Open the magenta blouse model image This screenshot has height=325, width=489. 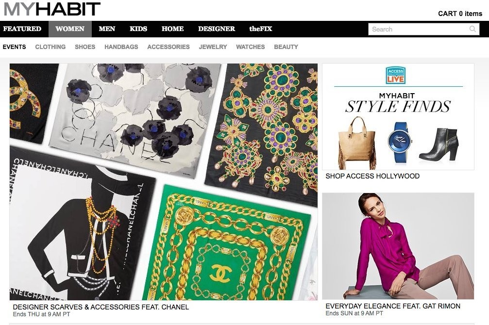coord(398,246)
